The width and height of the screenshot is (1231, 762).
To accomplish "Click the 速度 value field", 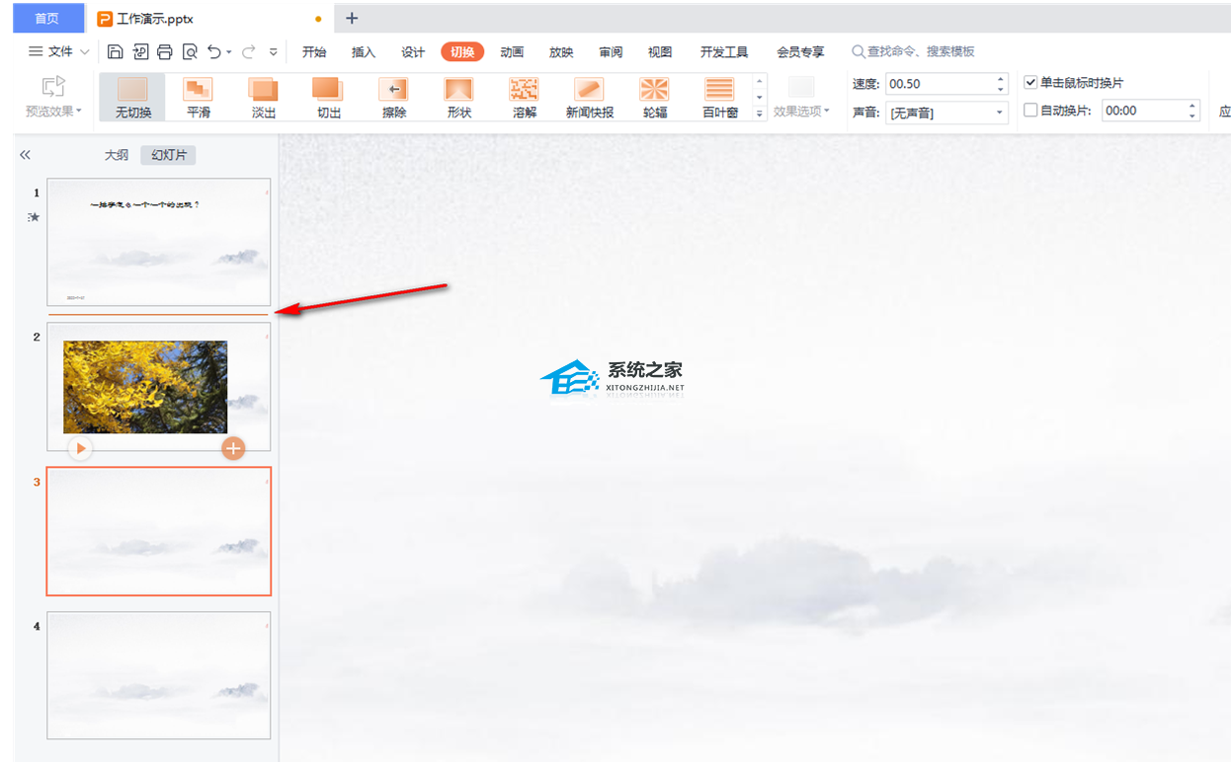I will tap(939, 84).
